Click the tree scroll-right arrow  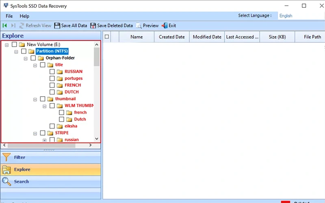pos(90,145)
